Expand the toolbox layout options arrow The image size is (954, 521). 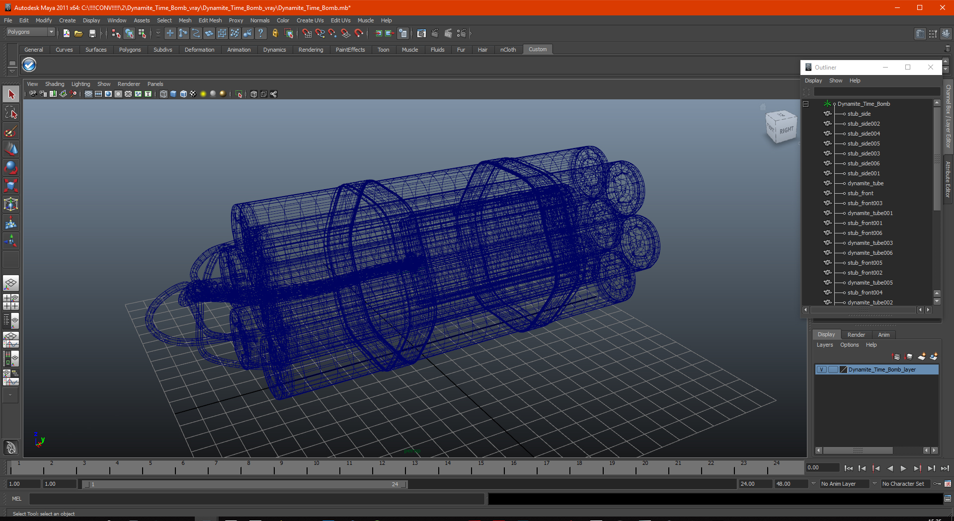pyautogui.click(x=10, y=395)
